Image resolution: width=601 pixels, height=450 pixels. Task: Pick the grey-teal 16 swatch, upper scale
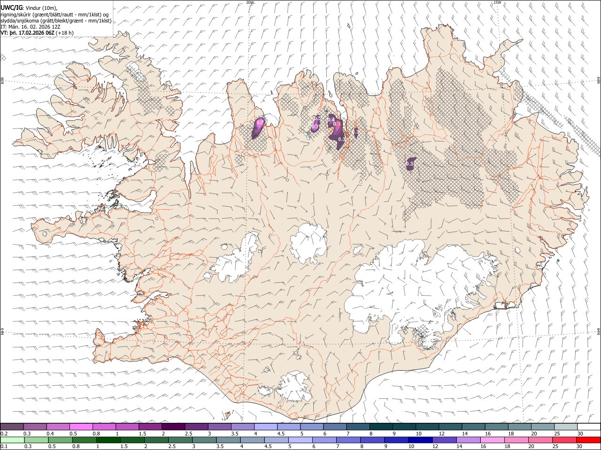(x=496, y=427)
